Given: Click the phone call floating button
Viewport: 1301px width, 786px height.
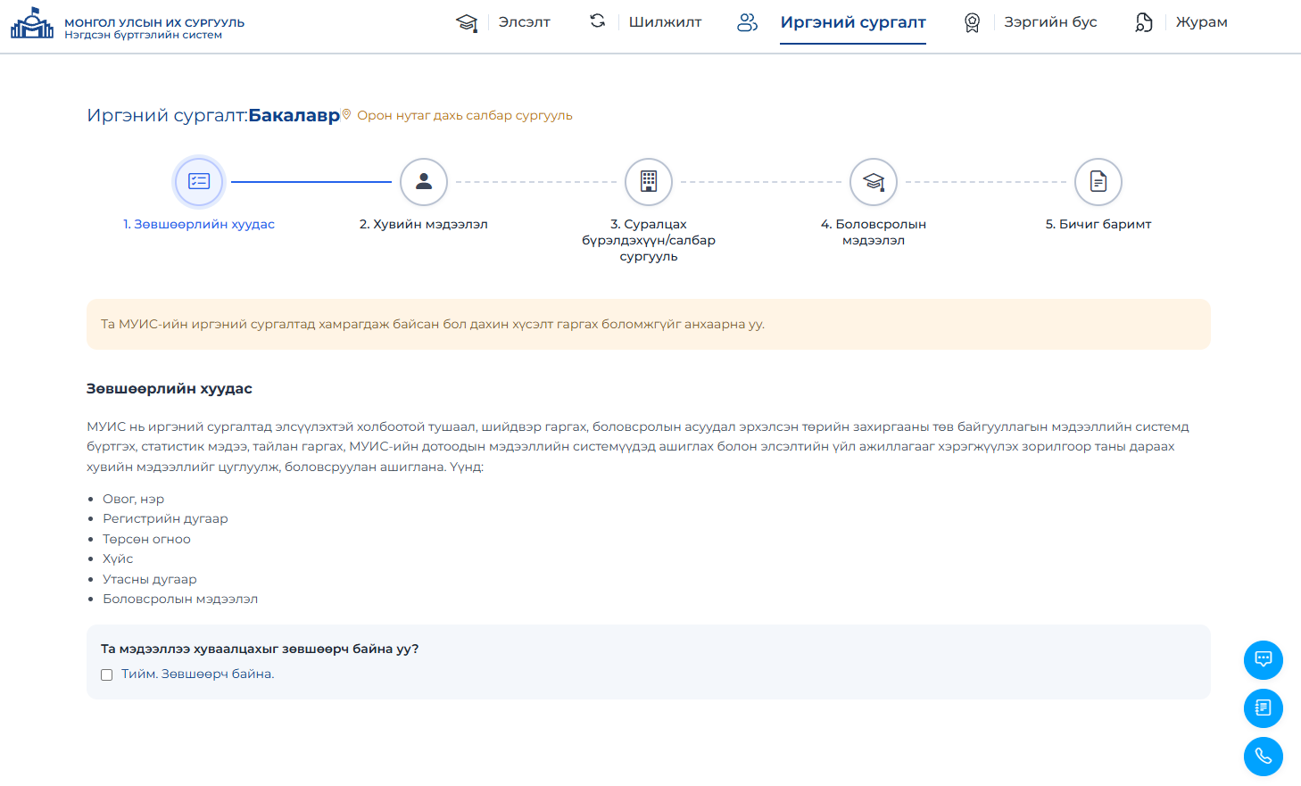Looking at the screenshot, I should pyautogui.click(x=1264, y=757).
